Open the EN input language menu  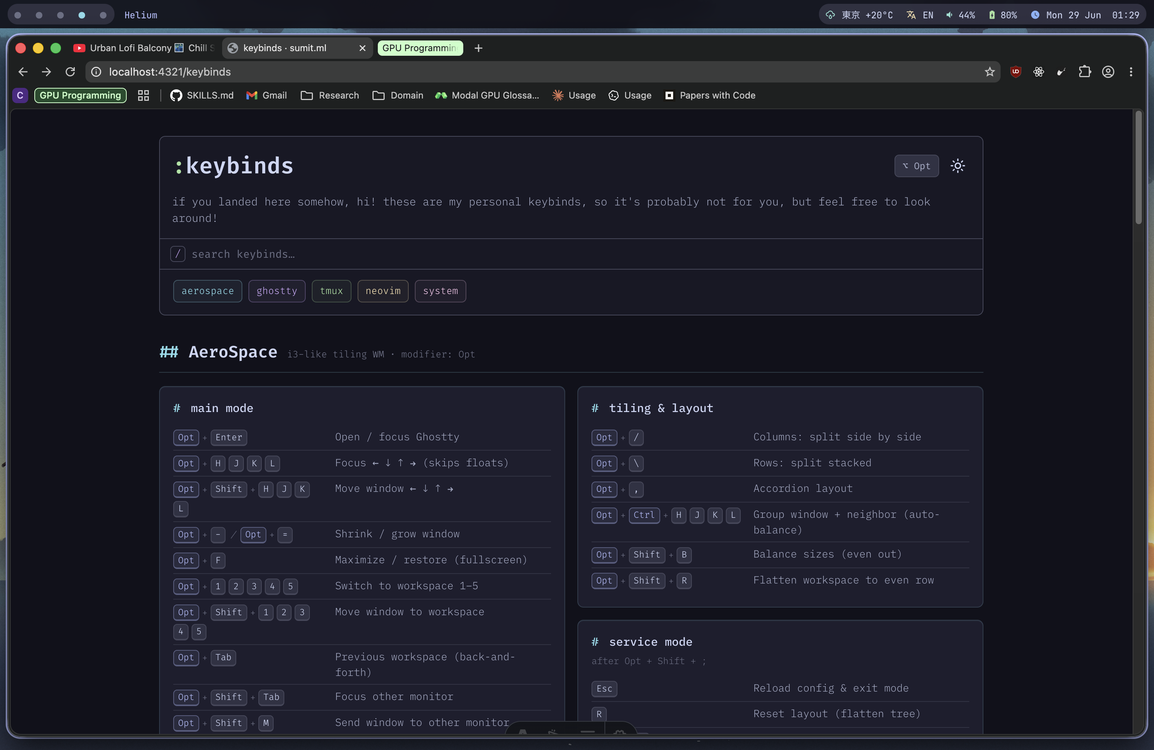(920, 15)
